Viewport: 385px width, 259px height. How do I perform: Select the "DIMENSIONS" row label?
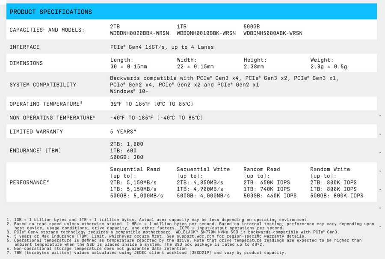[x=26, y=63]
